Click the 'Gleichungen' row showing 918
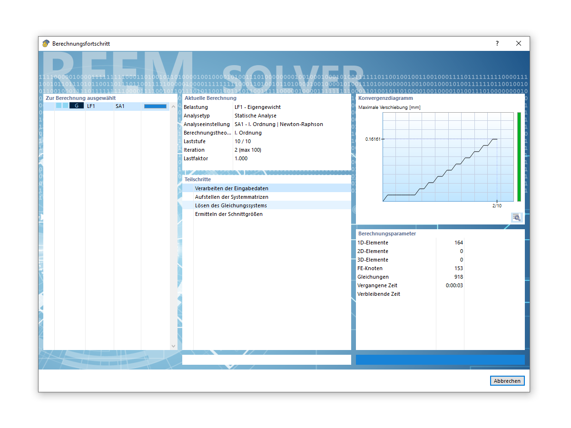 [x=409, y=277]
